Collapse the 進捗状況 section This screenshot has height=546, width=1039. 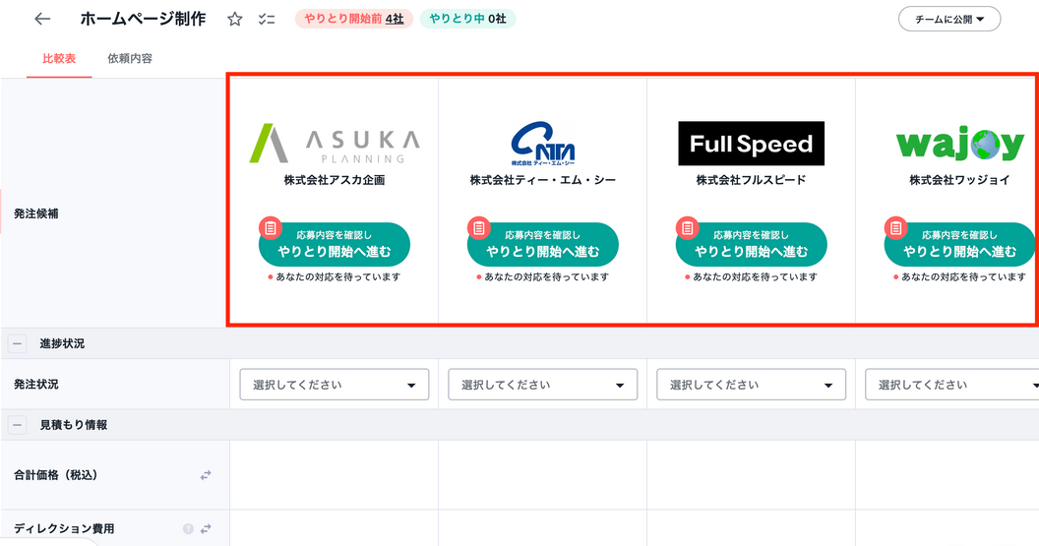[18, 344]
